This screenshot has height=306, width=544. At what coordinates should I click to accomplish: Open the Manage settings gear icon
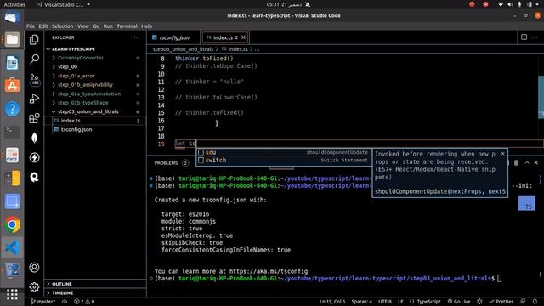(x=34, y=287)
